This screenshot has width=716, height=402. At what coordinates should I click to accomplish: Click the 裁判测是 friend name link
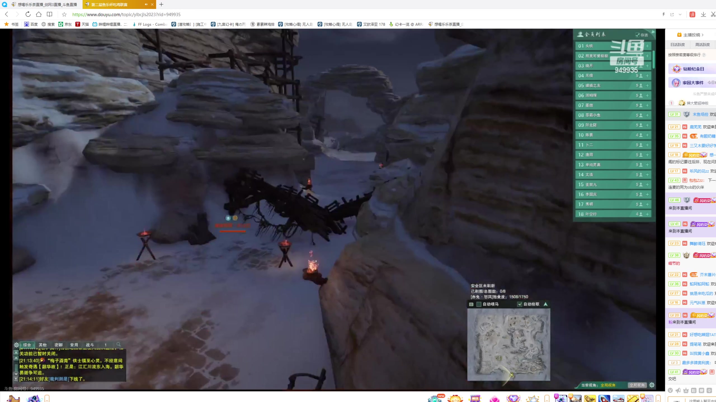pos(58,379)
